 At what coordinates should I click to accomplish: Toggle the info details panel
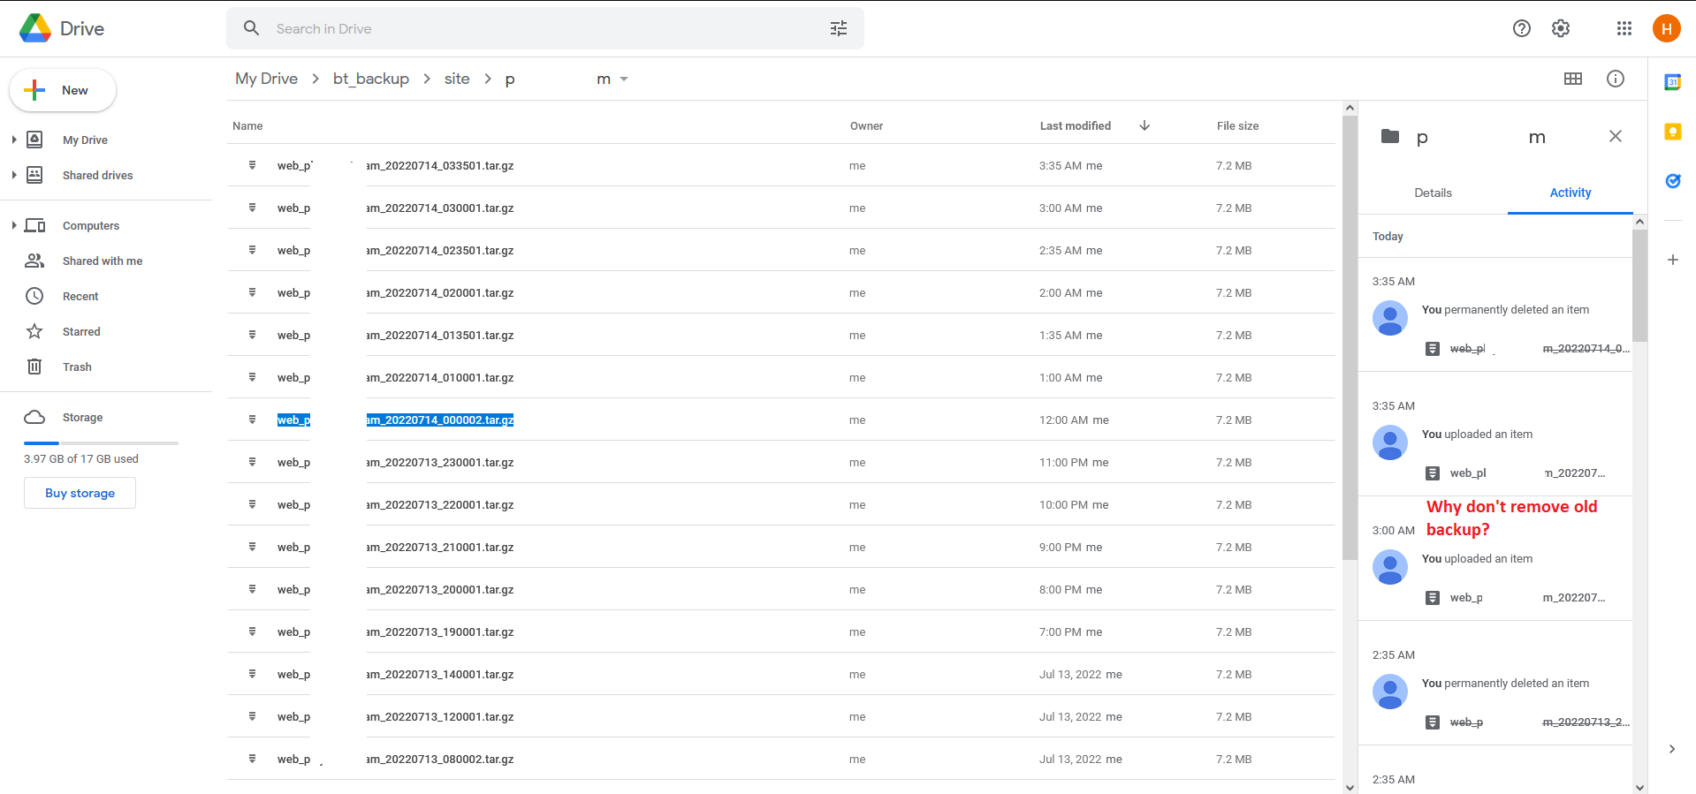pyautogui.click(x=1615, y=79)
